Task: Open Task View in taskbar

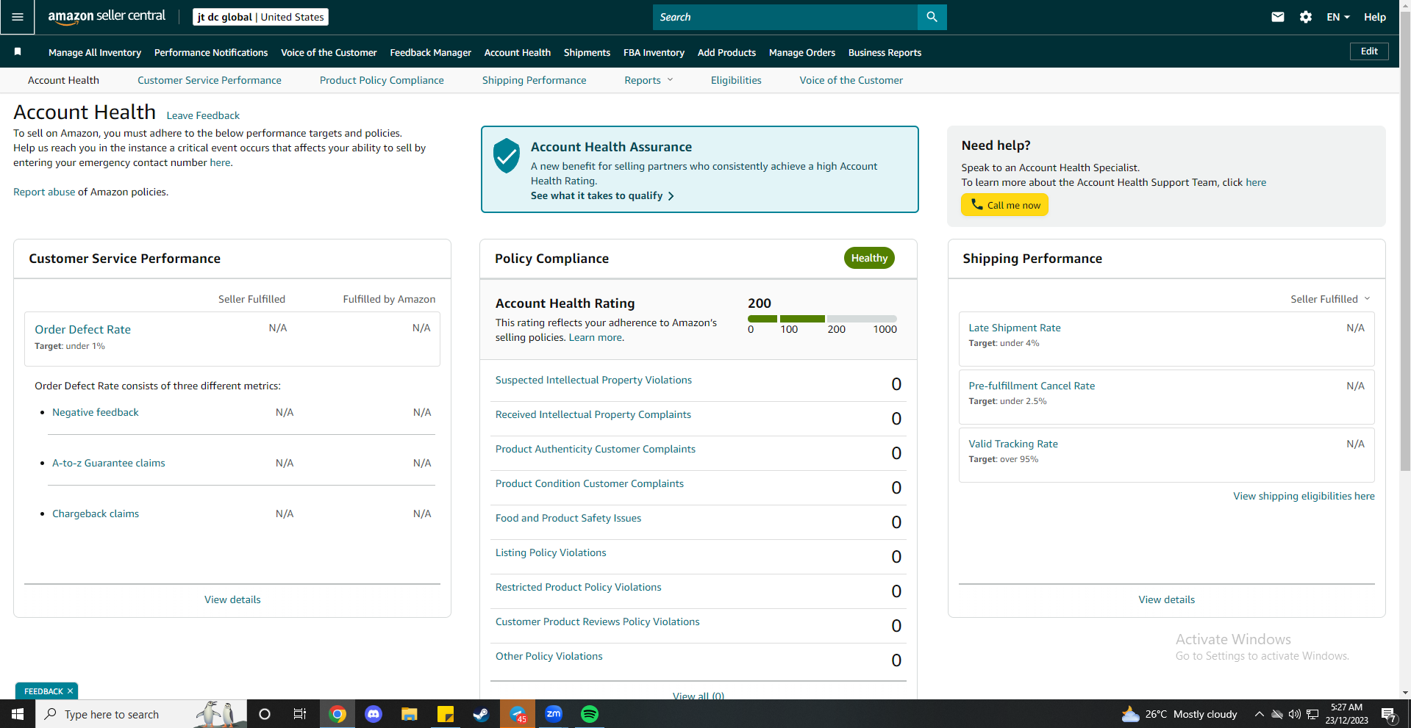Action: point(300,714)
